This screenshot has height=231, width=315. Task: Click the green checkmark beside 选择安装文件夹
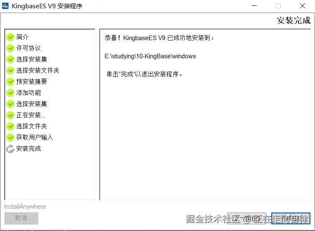coord(10,71)
